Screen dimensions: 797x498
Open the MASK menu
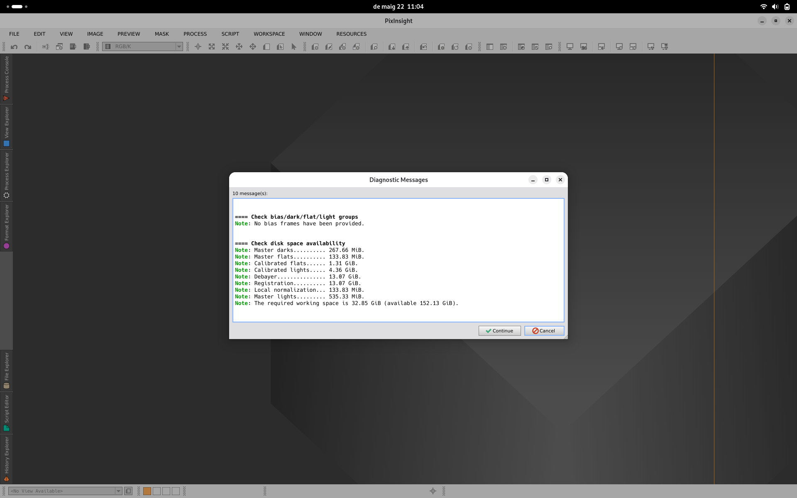pos(162,34)
